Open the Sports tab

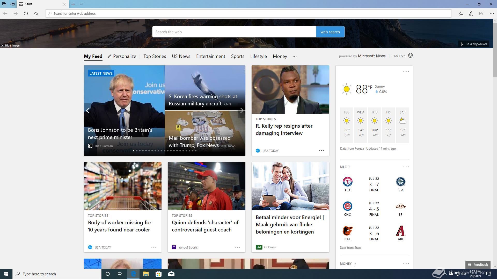pos(238,56)
